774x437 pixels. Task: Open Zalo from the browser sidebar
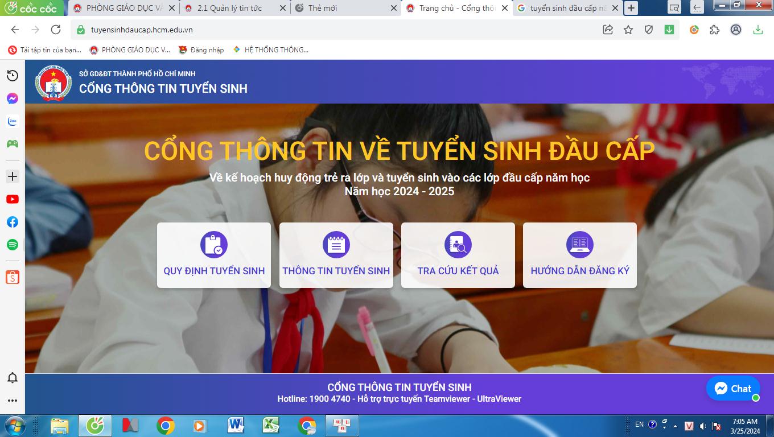tap(13, 121)
